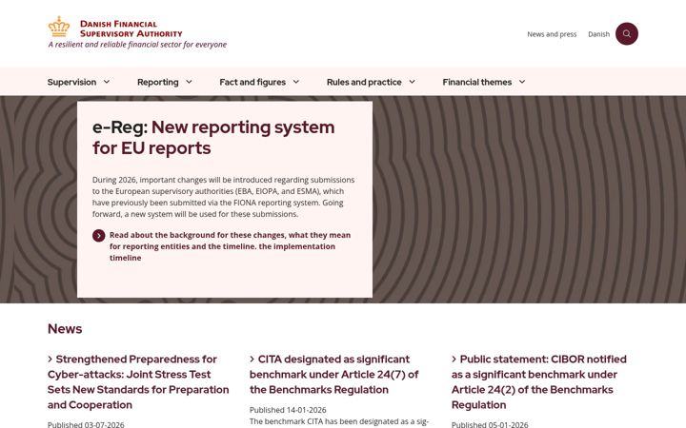Click chevron before 'Public statement: CIBOR' headline
This screenshot has width=686, height=428.
[x=454, y=359]
